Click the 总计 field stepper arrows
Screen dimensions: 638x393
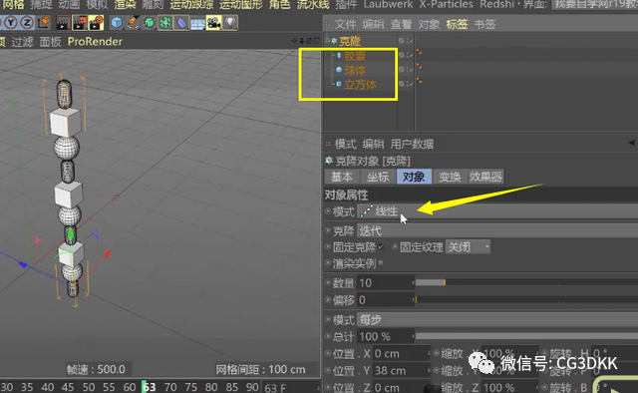413,336
